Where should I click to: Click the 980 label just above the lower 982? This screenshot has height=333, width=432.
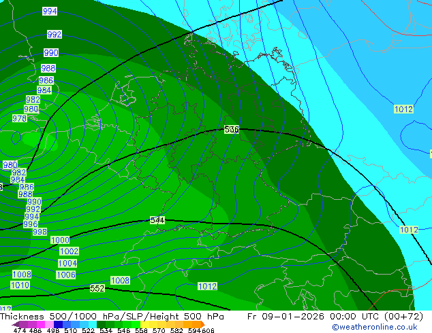[10, 165]
